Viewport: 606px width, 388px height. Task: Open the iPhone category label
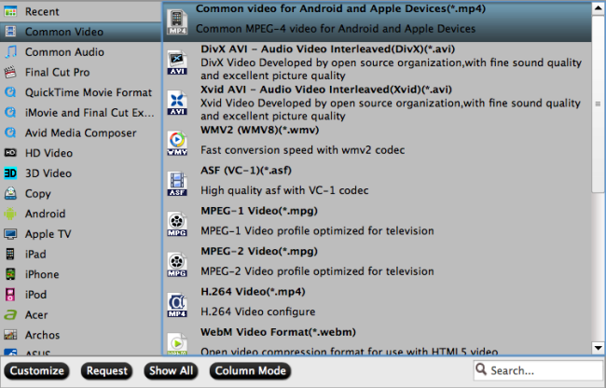[x=42, y=274]
